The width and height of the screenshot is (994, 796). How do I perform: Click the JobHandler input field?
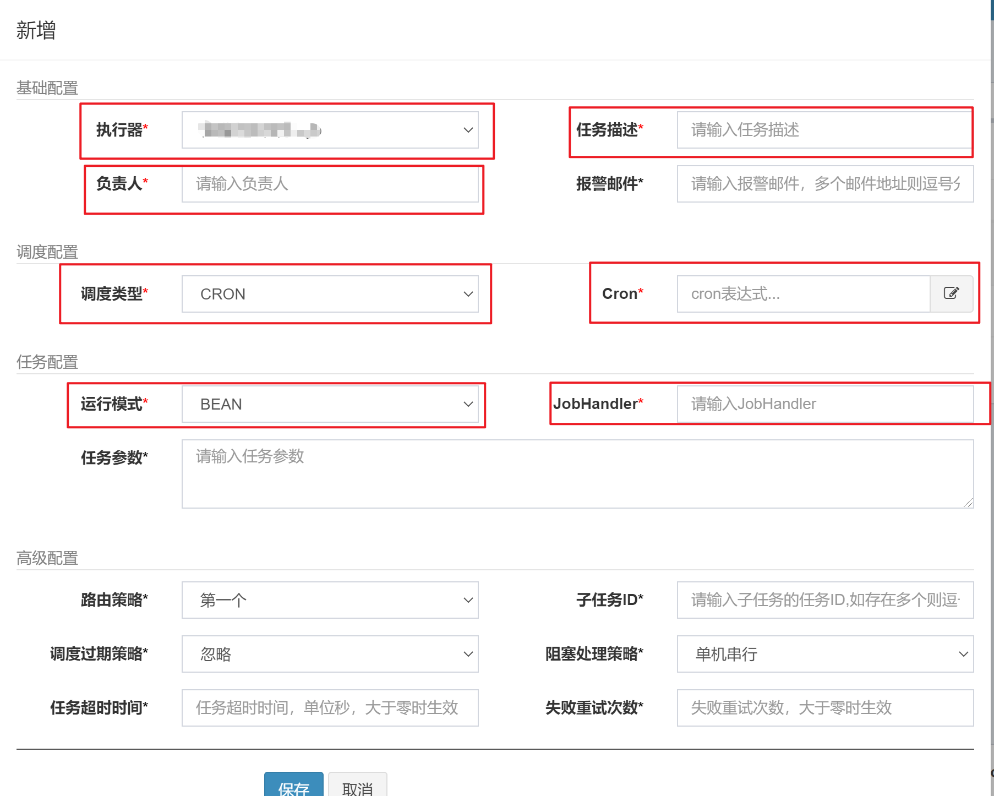825,404
